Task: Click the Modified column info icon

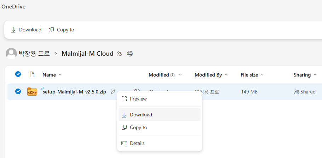Action: pyautogui.click(x=173, y=75)
